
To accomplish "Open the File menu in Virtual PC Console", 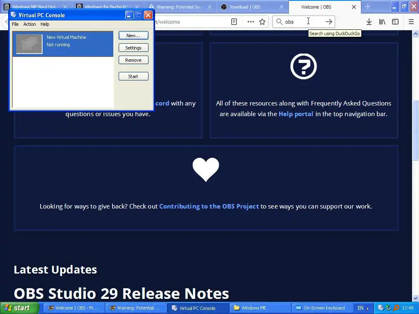I will [x=15, y=24].
